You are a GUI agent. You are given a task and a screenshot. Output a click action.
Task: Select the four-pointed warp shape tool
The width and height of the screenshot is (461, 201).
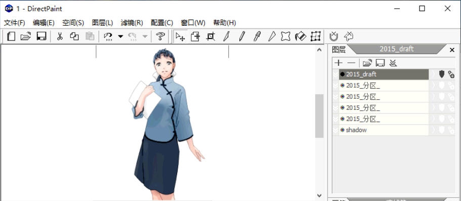[x=285, y=36]
